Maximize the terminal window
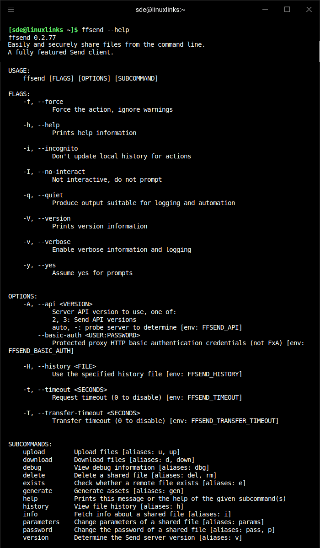The image size is (320, 548). 287,9
